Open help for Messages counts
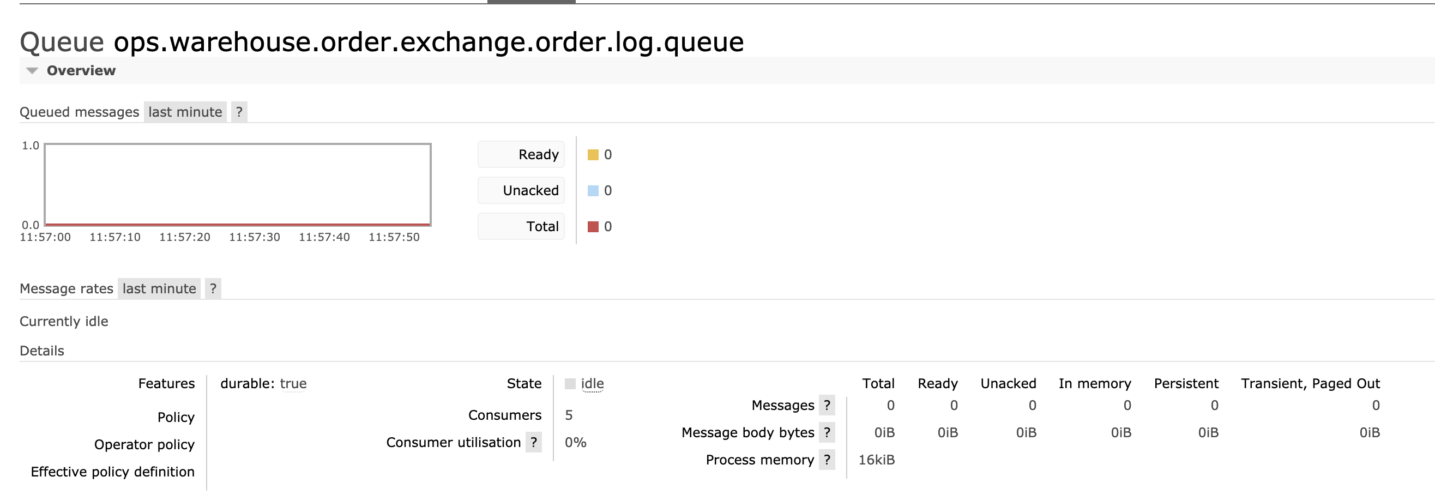The image size is (1435, 495). [828, 406]
